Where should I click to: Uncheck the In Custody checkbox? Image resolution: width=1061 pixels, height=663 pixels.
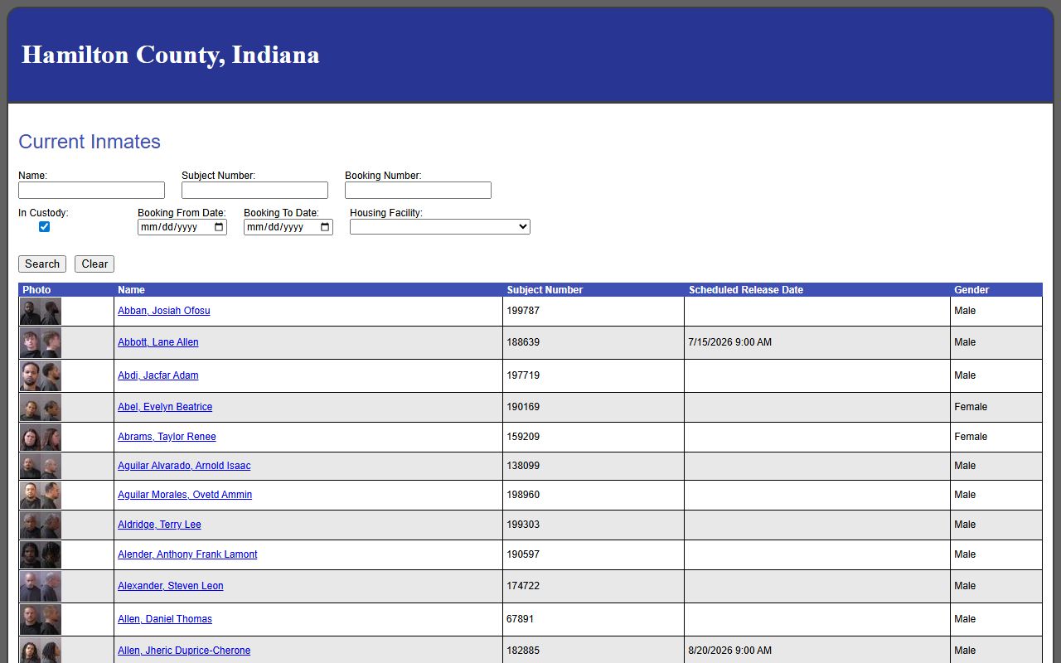(x=45, y=227)
